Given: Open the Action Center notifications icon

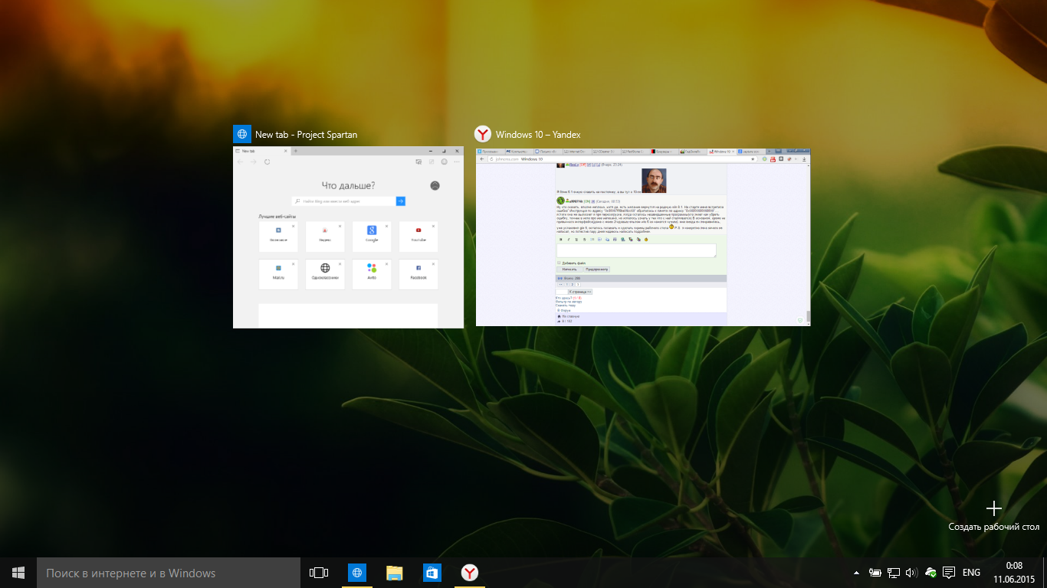Looking at the screenshot, I should point(949,573).
